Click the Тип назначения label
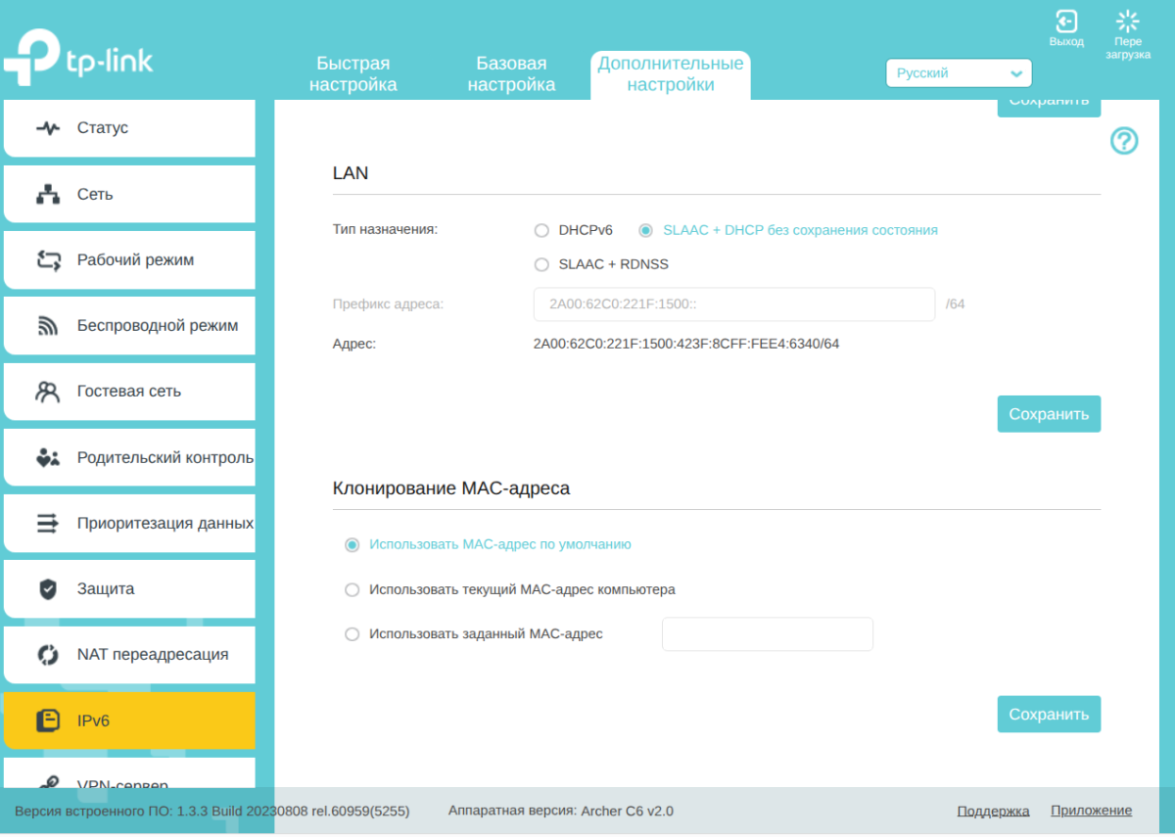The width and height of the screenshot is (1175, 837). click(385, 230)
